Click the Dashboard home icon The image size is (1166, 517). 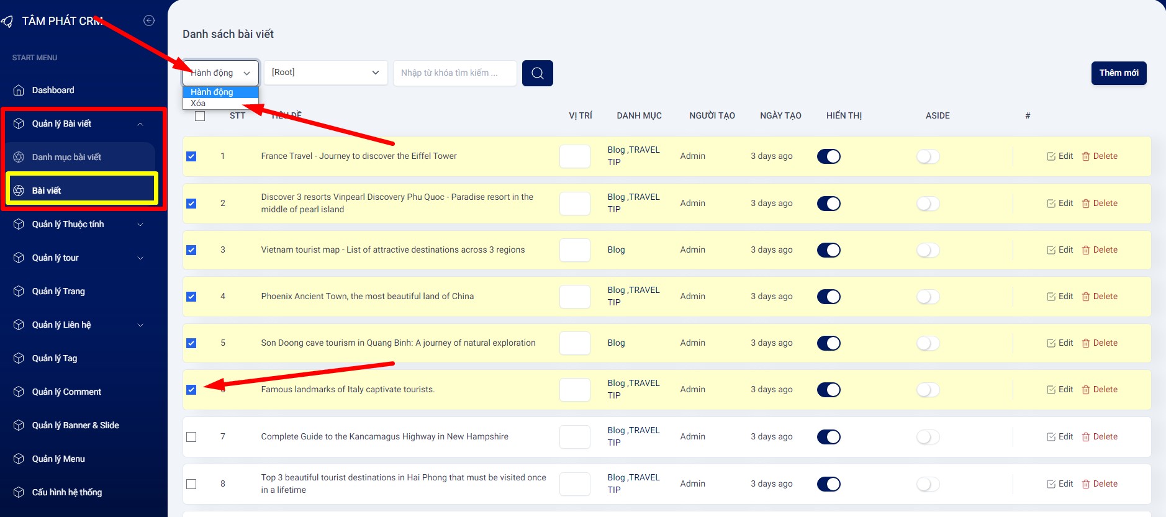click(x=19, y=90)
